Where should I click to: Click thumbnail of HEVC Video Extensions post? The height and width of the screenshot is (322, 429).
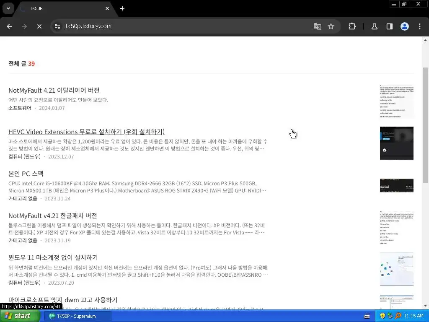[x=396, y=143]
